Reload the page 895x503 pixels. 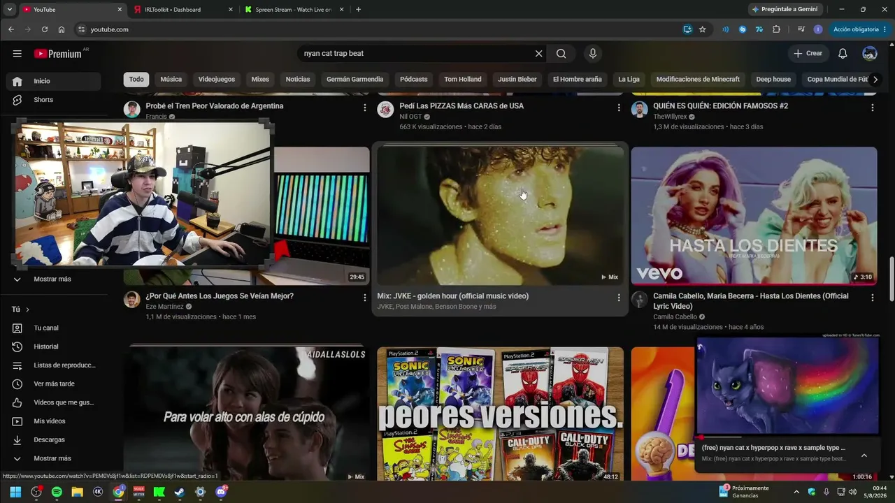(45, 29)
